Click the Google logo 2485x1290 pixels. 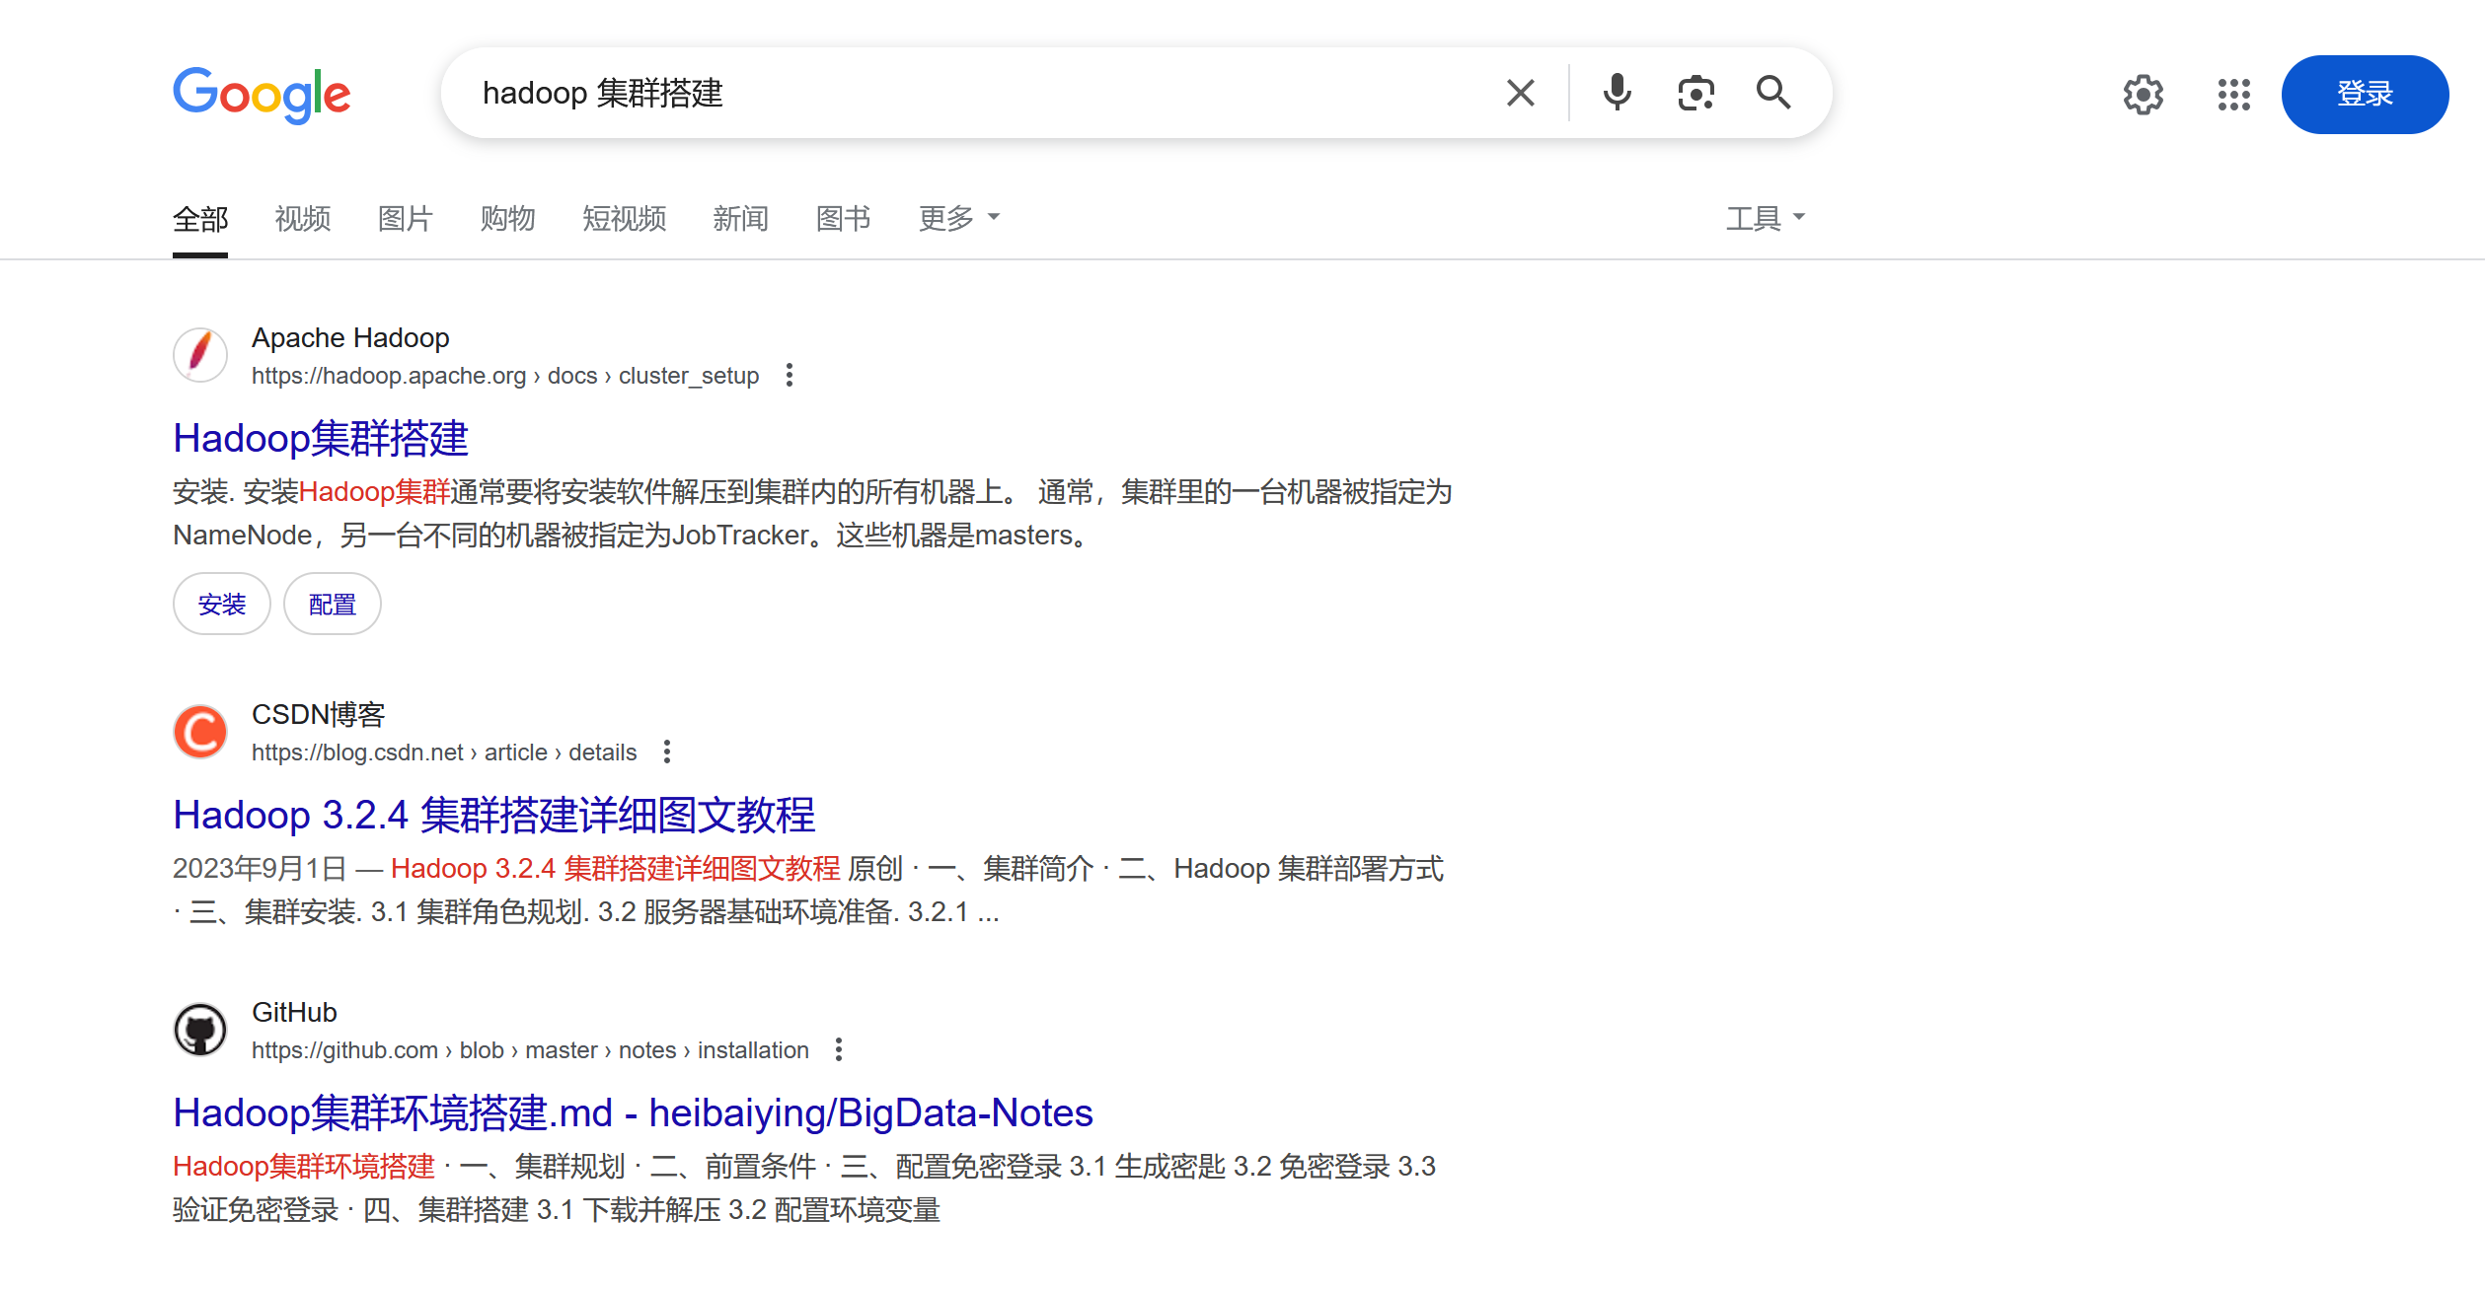point(262,95)
